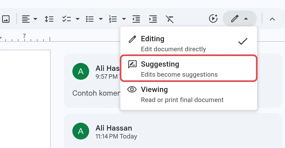Screen dimensions: 285x148
Task: Click 'Read or print final document' text
Action: pos(182,100)
